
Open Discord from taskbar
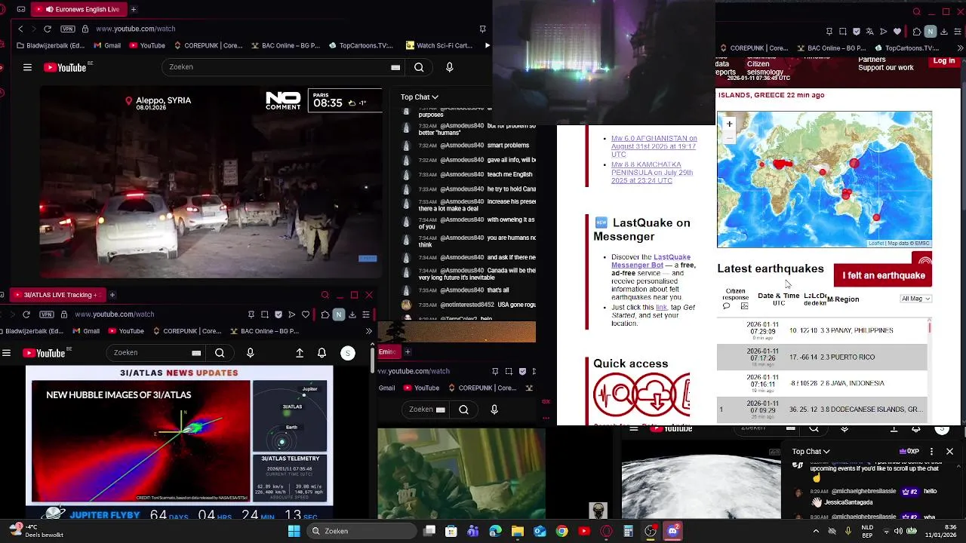[x=672, y=531]
